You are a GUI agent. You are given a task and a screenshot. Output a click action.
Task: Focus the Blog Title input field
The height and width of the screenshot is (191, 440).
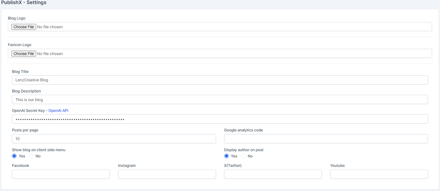pos(220,80)
